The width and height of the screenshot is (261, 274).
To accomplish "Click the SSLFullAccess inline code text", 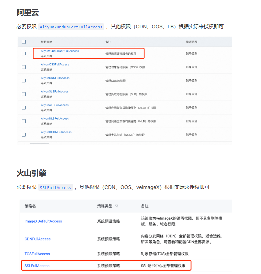I will (55, 188).
